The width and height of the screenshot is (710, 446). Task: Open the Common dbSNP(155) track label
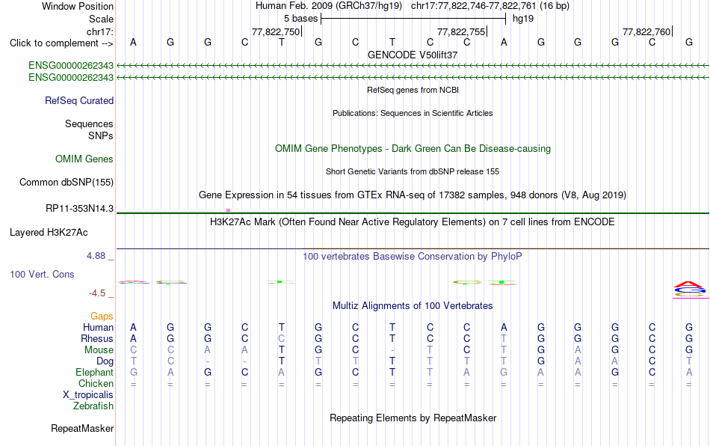(x=67, y=182)
